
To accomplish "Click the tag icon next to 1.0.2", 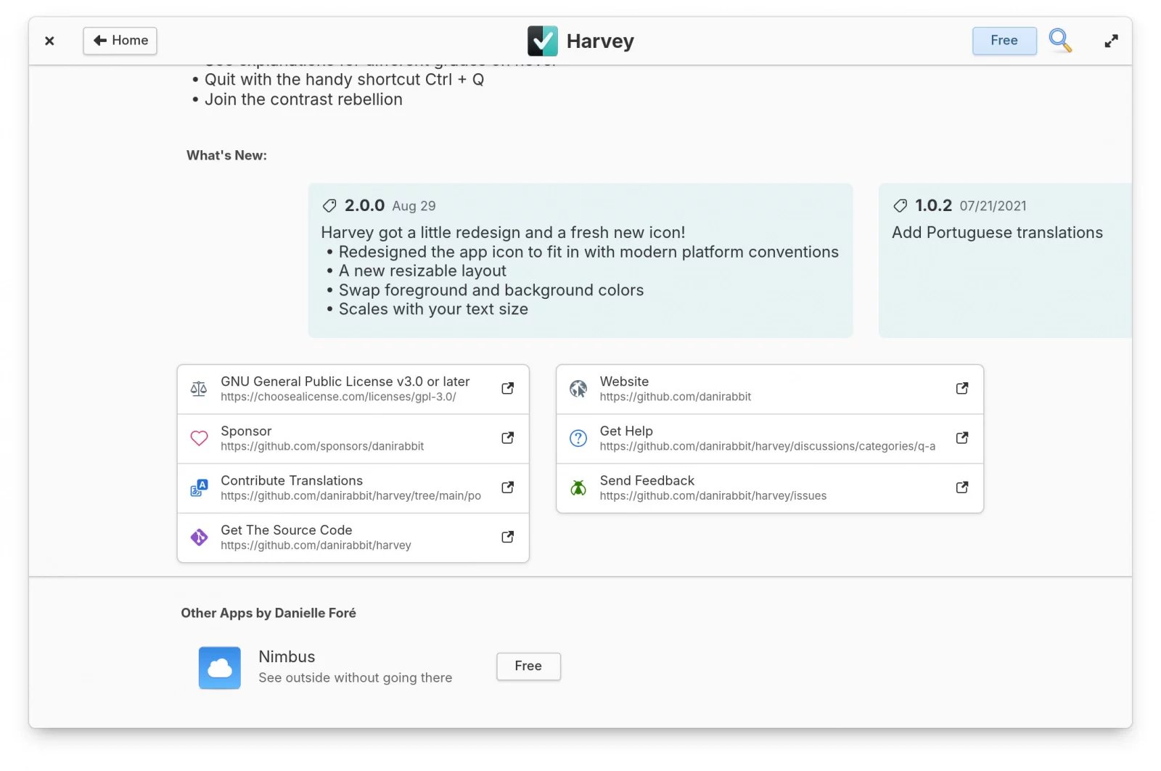I will tap(901, 206).
